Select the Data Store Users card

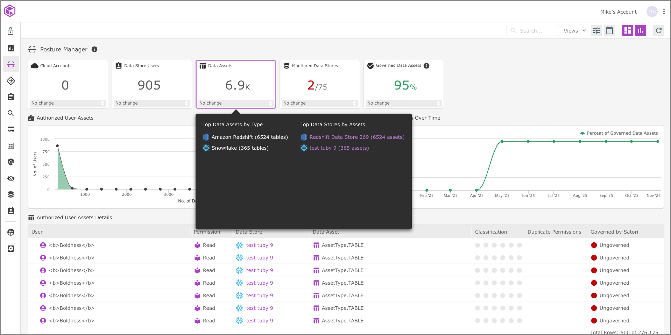(x=151, y=84)
